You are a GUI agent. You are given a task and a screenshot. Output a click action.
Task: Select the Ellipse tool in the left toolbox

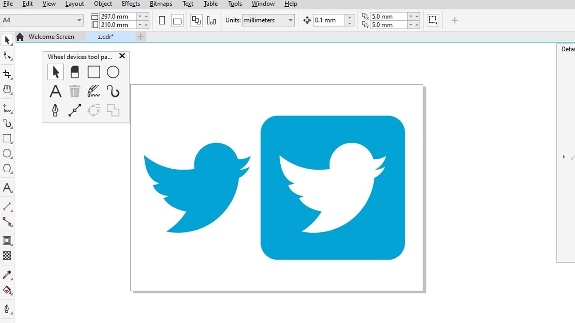[x=7, y=153]
